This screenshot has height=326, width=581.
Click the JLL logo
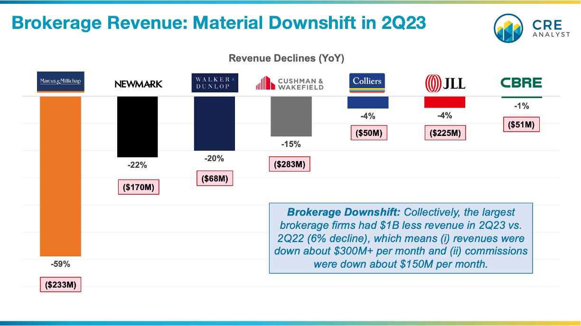click(445, 83)
